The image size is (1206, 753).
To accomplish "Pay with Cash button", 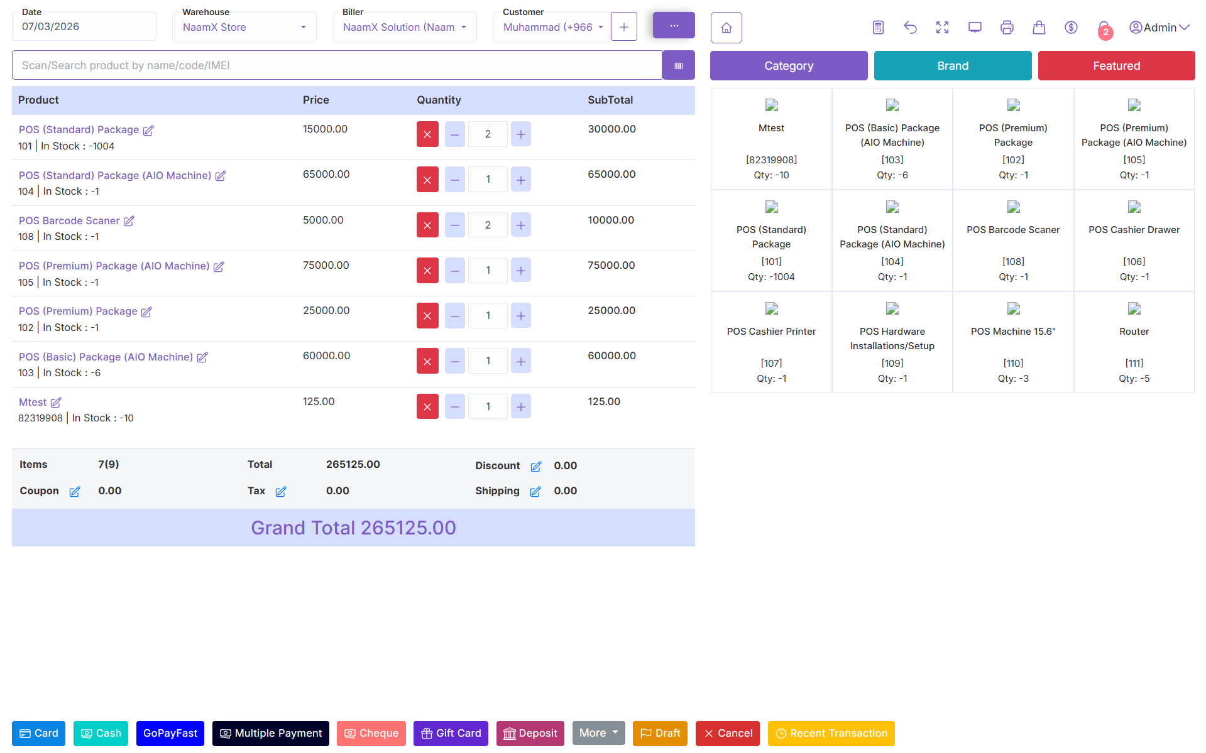I will click(x=101, y=733).
